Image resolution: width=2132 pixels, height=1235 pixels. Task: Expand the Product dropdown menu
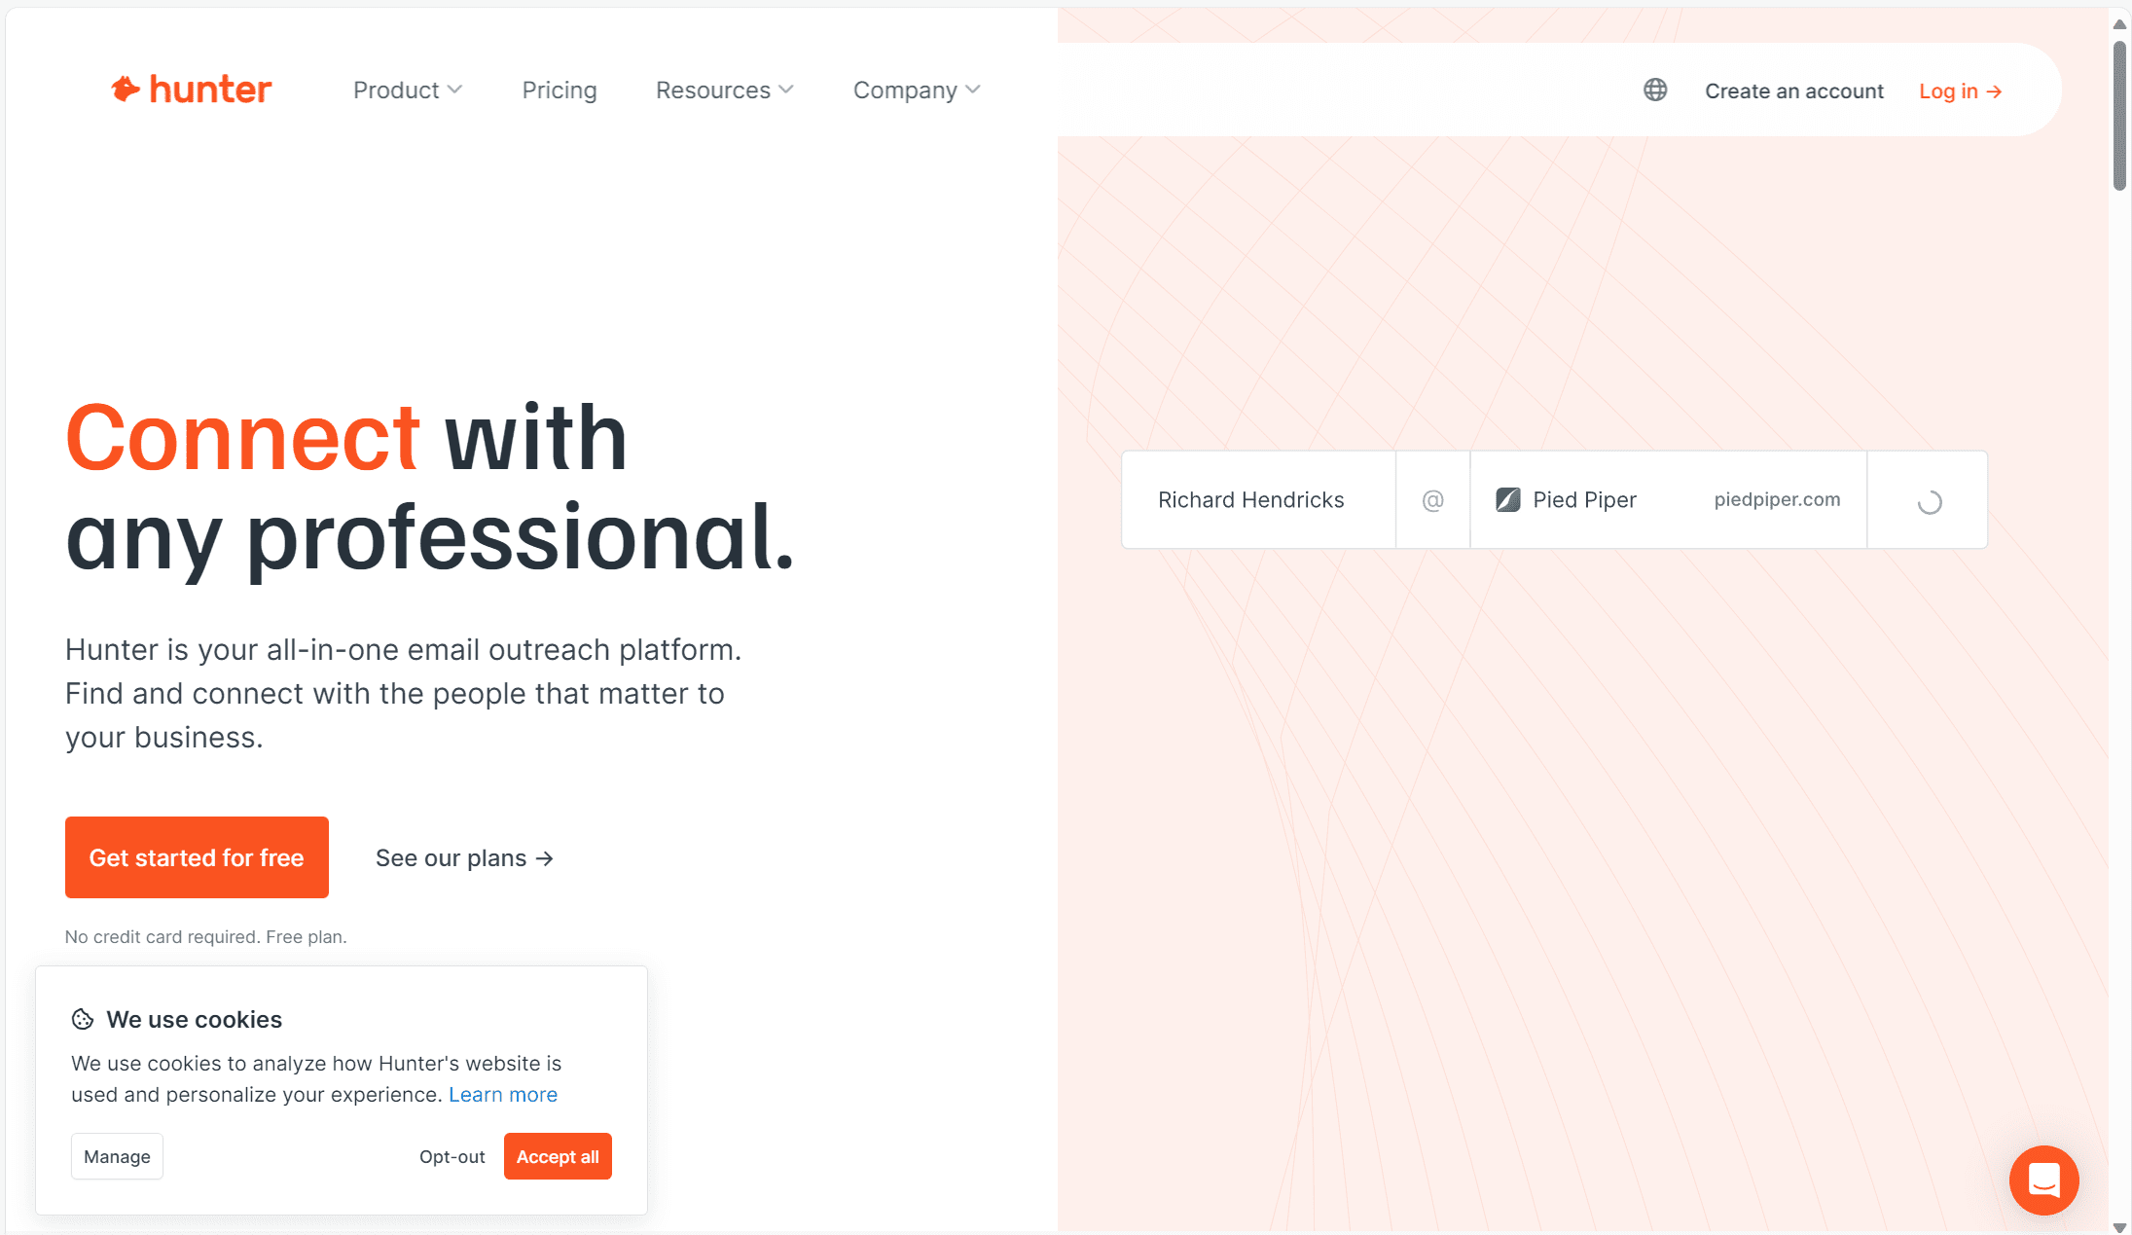coord(407,90)
